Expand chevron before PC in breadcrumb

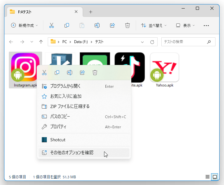[59, 42]
